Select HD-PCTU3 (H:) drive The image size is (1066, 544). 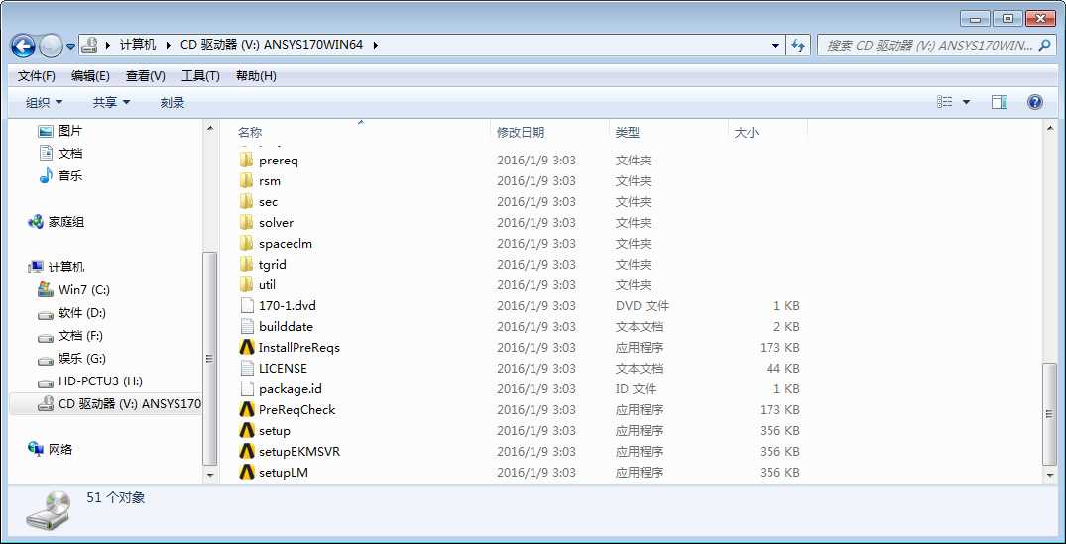pyautogui.click(x=89, y=381)
